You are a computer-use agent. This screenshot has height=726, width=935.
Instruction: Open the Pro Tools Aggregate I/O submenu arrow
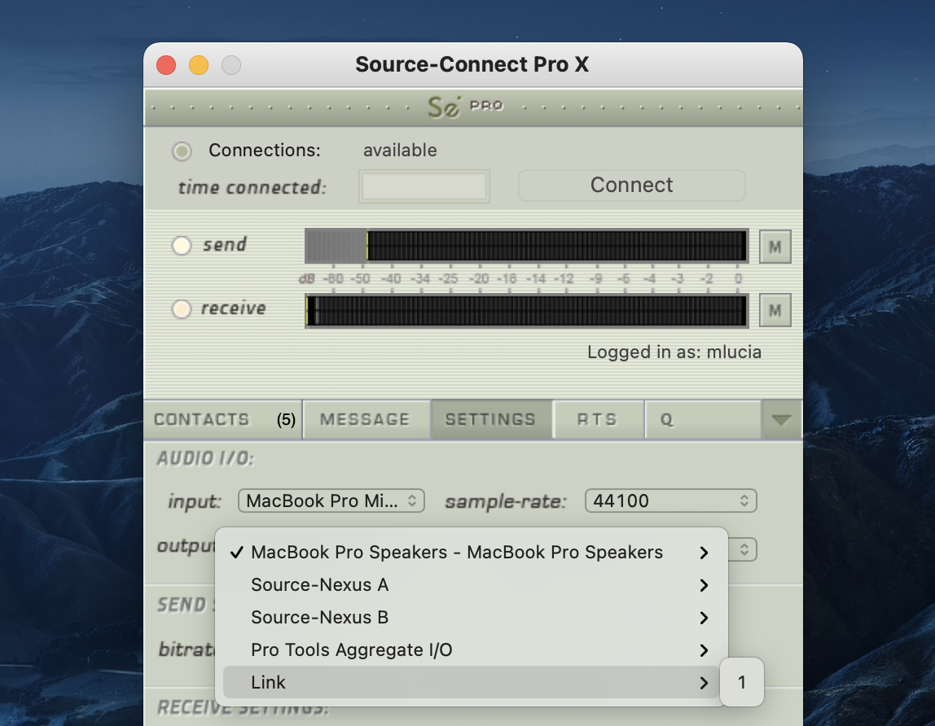click(x=704, y=650)
